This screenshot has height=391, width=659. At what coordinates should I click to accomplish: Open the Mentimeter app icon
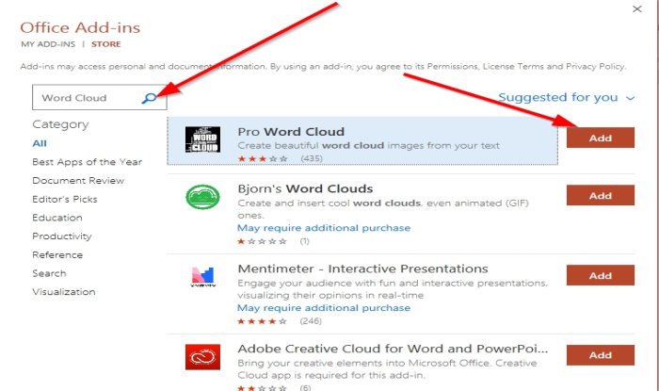(x=203, y=277)
